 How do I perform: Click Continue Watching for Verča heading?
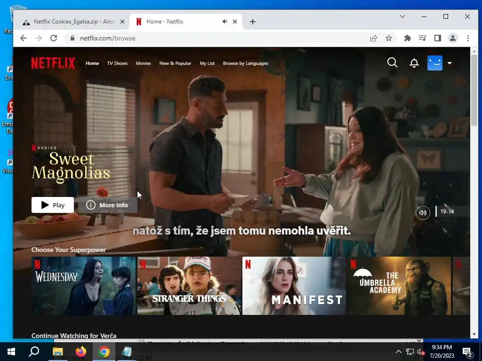[74, 336]
